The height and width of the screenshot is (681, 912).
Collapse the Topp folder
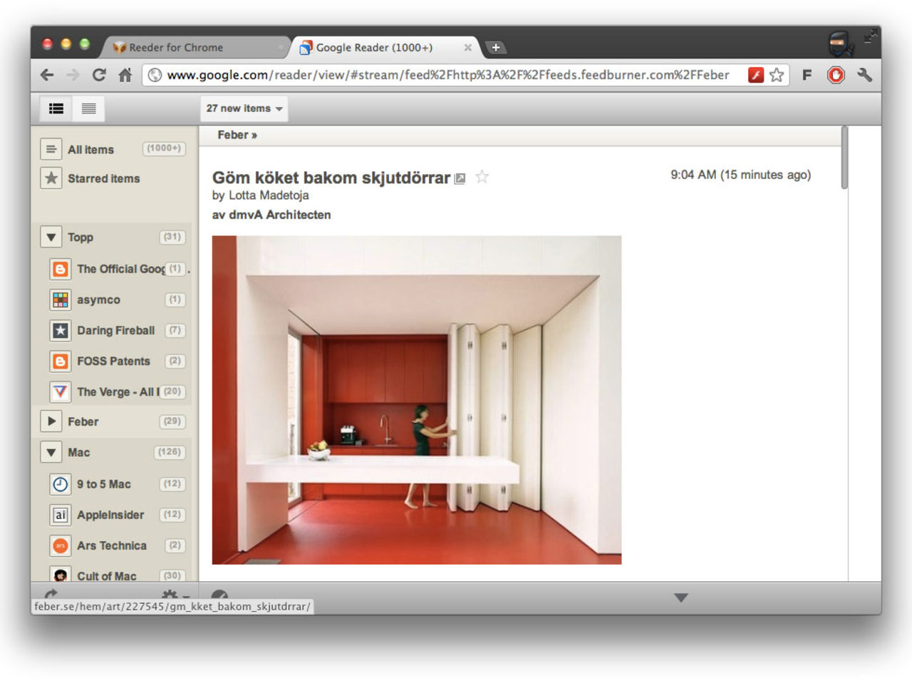pos(51,237)
